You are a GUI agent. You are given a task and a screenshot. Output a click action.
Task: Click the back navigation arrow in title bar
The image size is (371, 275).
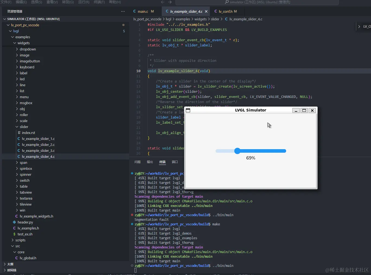click(163, 2)
